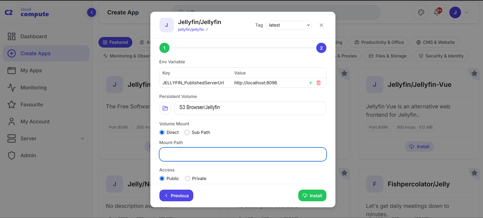Image resolution: width=483 pixels, height=218 pixels.
Task: Collapse the sidebar with the arrow button
Action: click(x=92, y=12)
